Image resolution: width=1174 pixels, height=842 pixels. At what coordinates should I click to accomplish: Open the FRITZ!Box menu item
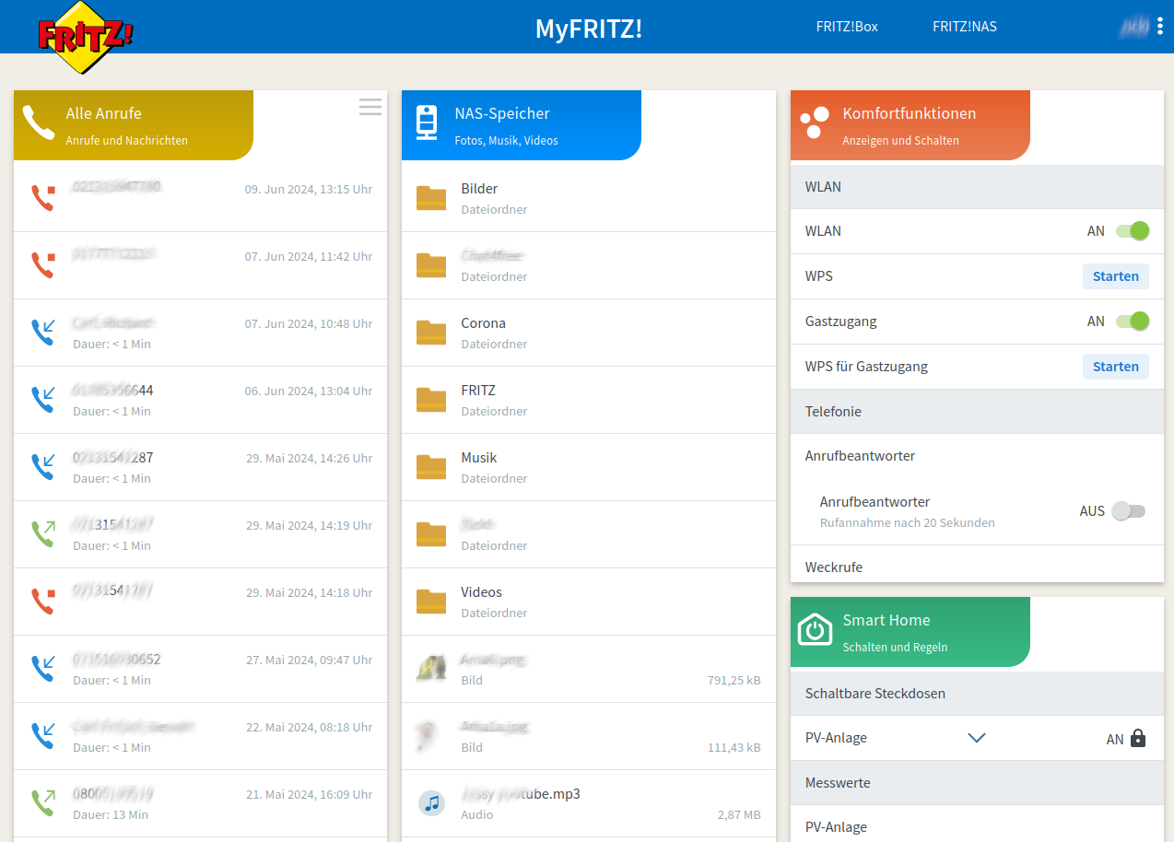click(x=847, y=27)
